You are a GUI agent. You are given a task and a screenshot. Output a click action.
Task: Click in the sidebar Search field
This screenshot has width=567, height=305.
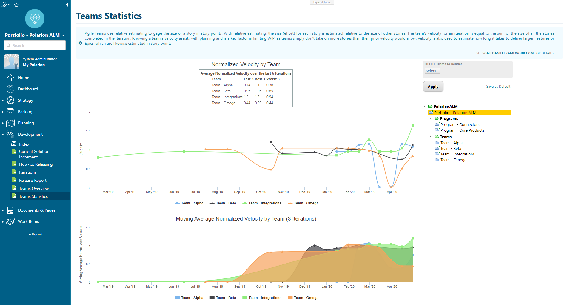coord(35,45)
